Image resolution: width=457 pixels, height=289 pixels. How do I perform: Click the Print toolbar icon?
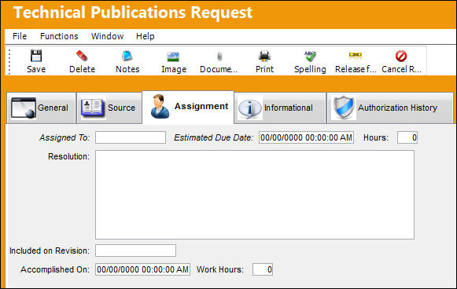(264, 56)
